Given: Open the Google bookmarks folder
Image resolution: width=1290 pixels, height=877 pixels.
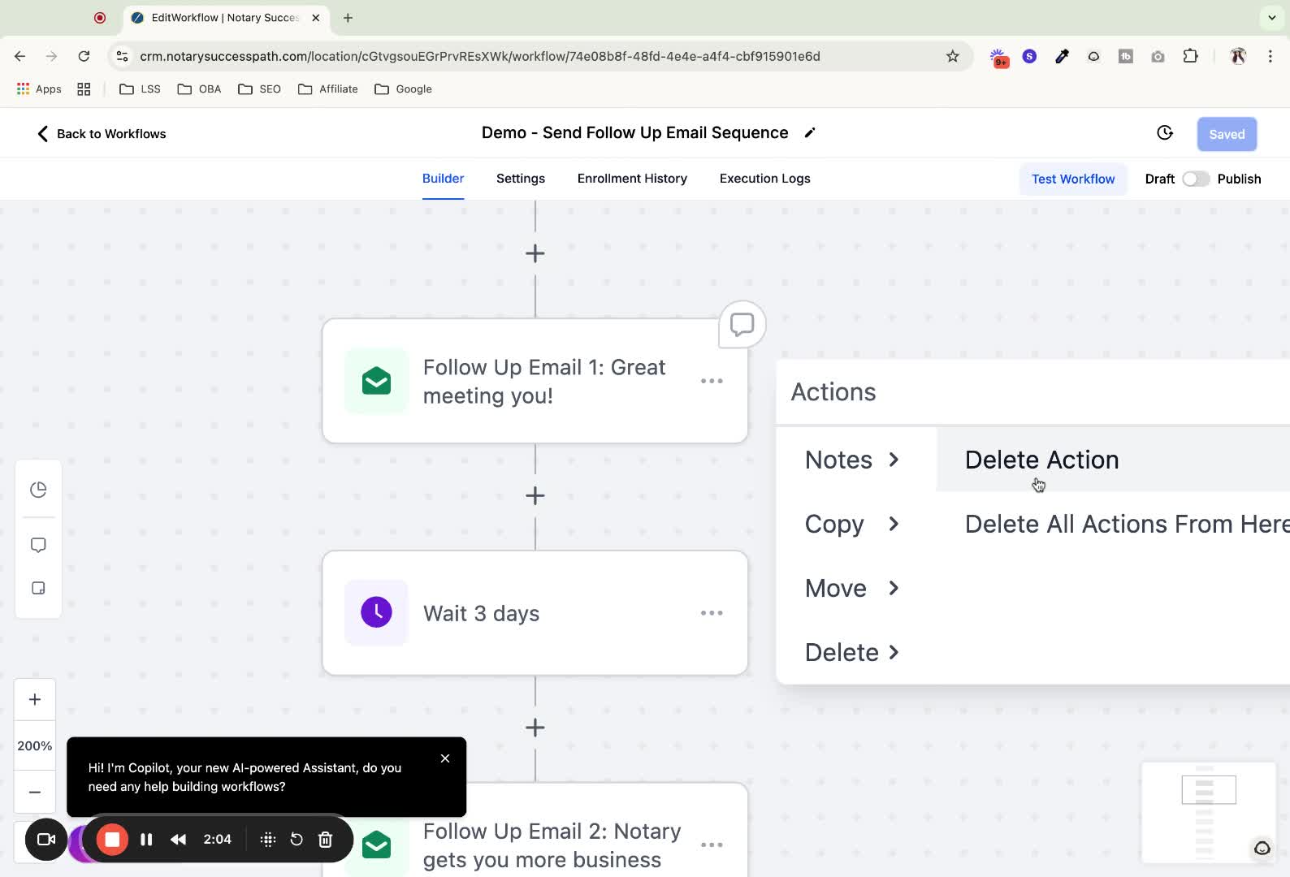Looking at the screenshot, I should point(403,89).
